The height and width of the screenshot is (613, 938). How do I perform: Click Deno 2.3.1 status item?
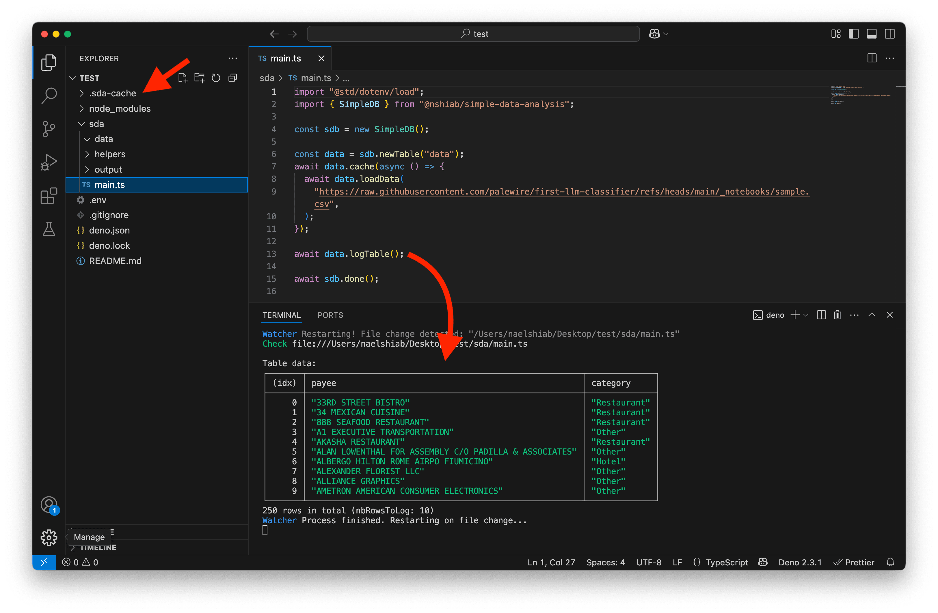pos(800,562)
